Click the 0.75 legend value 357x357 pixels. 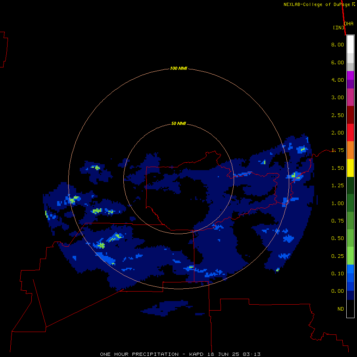[x=338, y=221]
